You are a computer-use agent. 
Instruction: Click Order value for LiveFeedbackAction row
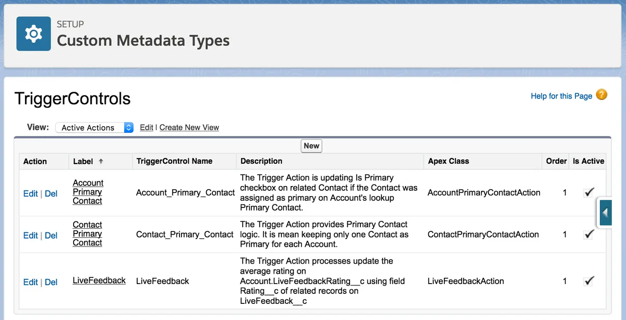tap(564, 281)
